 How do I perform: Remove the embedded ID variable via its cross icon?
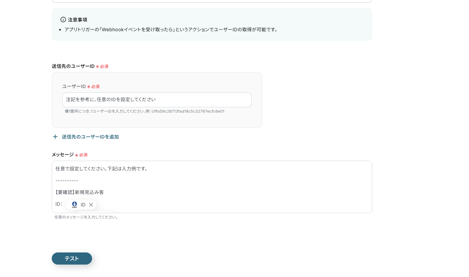point(91,204)
